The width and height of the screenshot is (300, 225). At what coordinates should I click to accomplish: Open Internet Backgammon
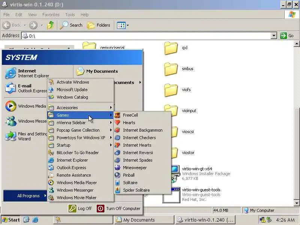[x=142, y=130]
